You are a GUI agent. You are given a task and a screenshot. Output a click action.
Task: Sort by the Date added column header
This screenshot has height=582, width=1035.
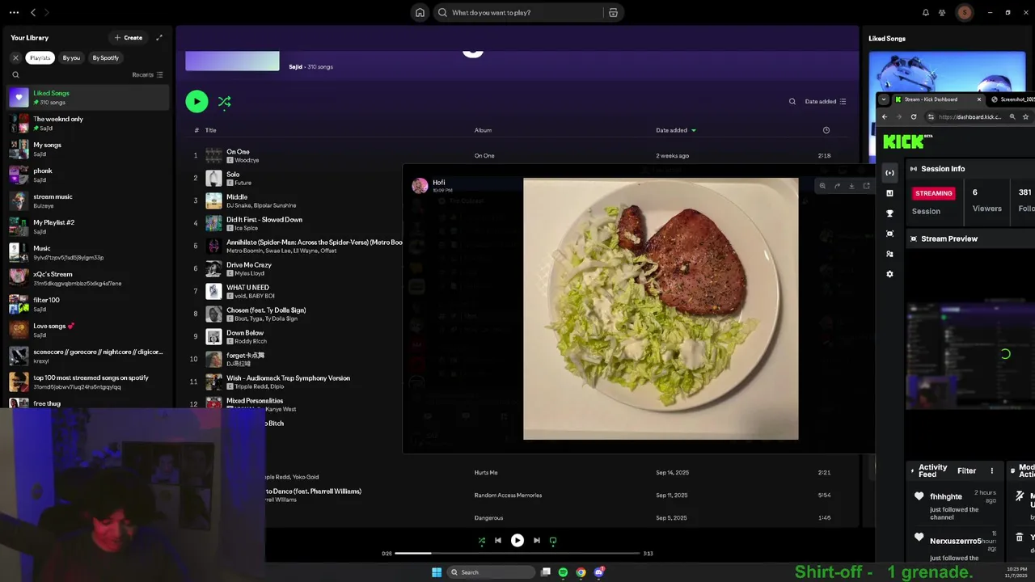(676, 130)
